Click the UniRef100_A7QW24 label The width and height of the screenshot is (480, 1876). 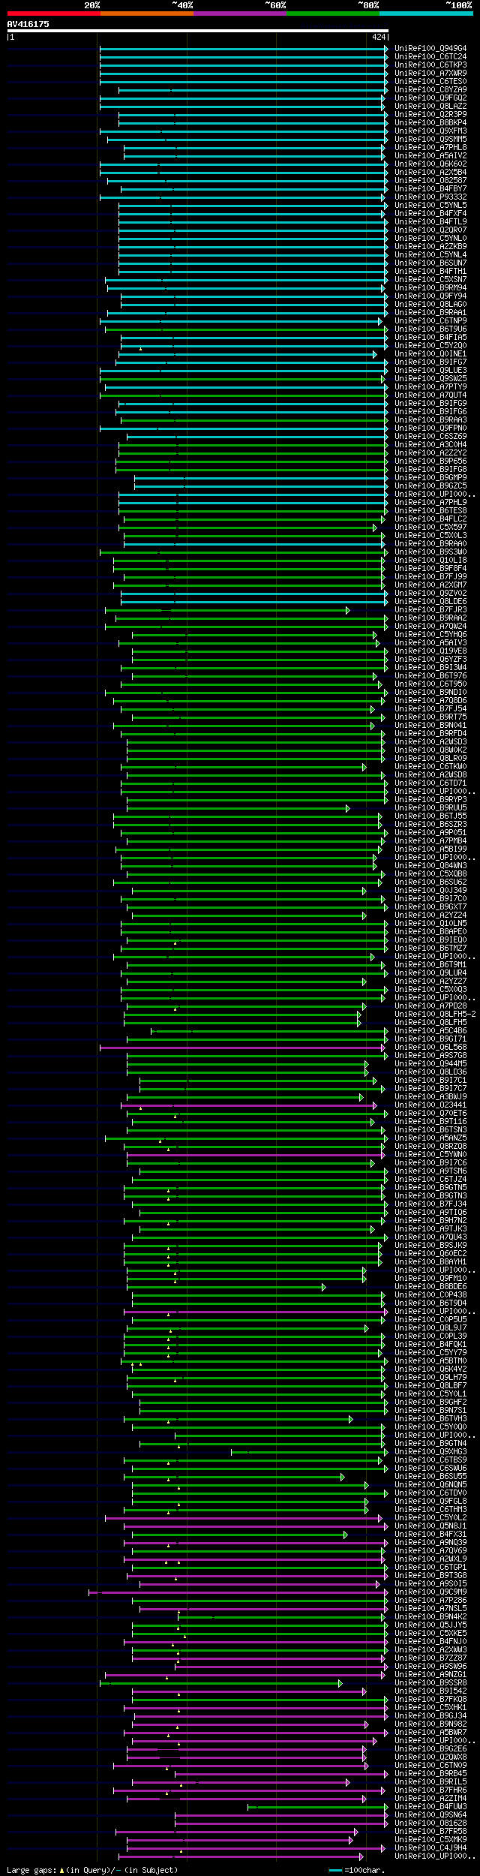(x=430, y=626)
